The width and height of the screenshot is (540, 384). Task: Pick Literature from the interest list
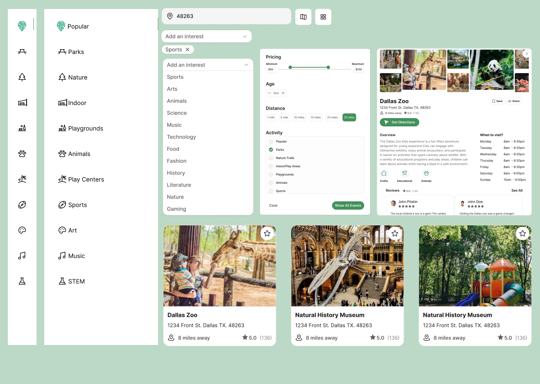[x=208, y=185]
